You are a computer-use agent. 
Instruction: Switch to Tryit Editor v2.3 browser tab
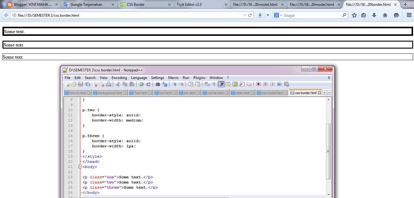coord(202,5)
